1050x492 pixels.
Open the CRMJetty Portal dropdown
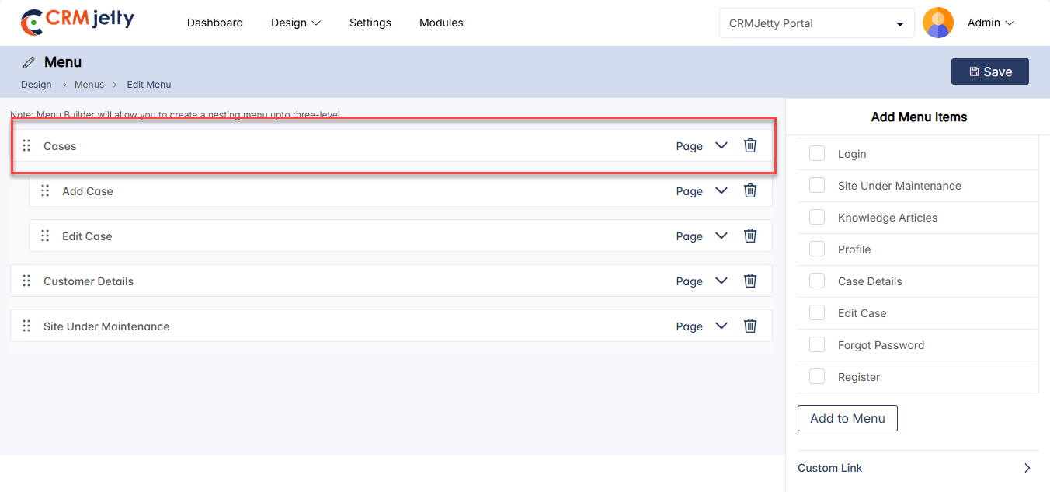[x=816, y=23]
